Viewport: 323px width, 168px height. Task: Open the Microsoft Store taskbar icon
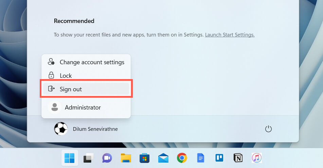[x=144, y=158]
